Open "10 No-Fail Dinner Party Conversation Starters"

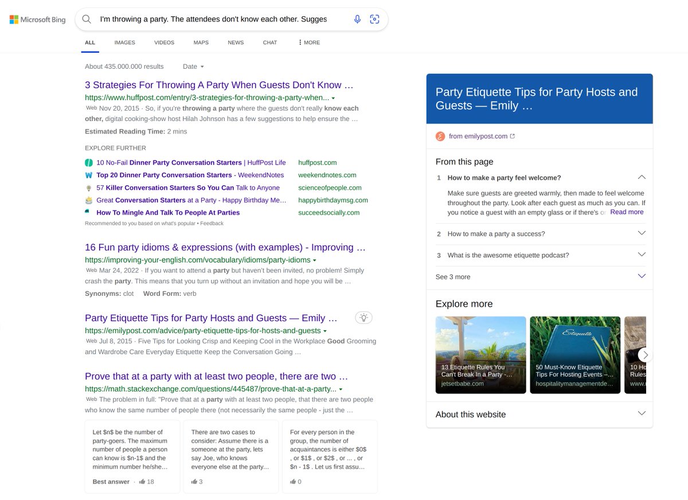click(191, 163)
